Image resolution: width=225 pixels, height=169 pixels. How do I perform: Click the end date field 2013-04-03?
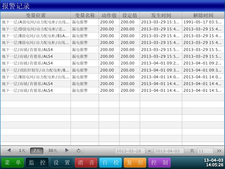pyautogui.click(x=169, y=151)
